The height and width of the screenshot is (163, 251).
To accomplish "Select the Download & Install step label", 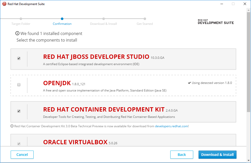I will pos(103,24).
